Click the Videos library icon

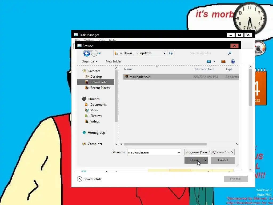coord(87,121)
